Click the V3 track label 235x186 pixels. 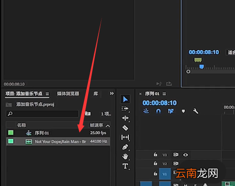(164, 155)
